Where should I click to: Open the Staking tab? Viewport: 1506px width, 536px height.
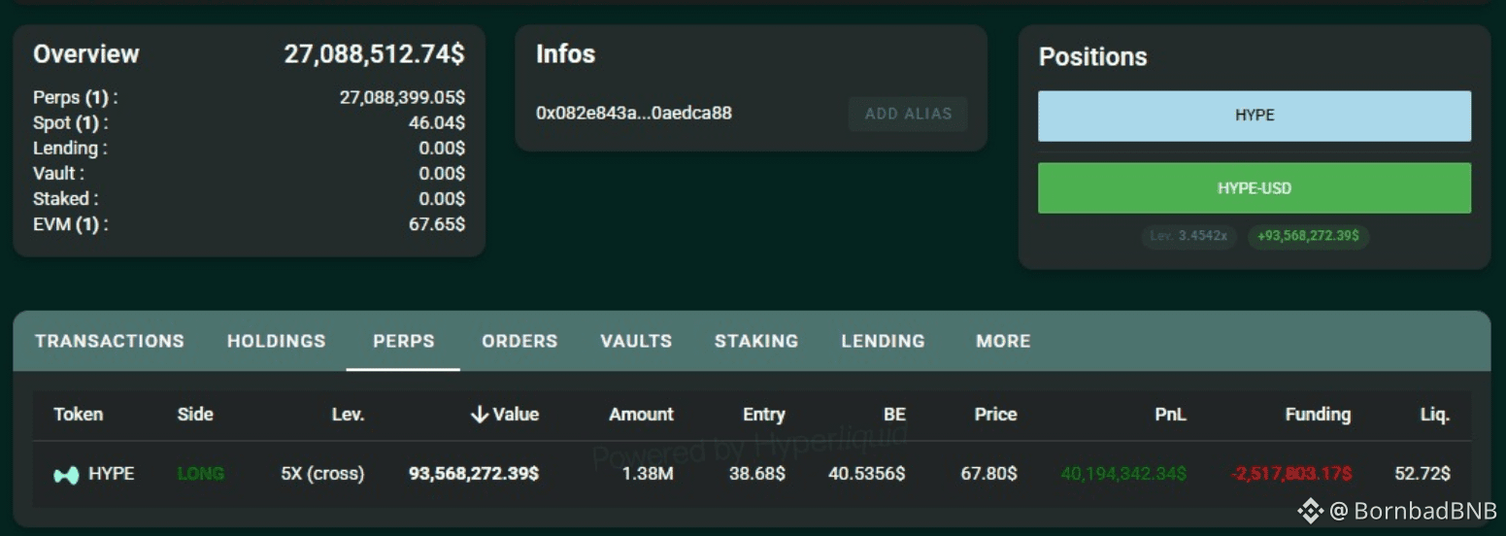[x=756, y=341]
